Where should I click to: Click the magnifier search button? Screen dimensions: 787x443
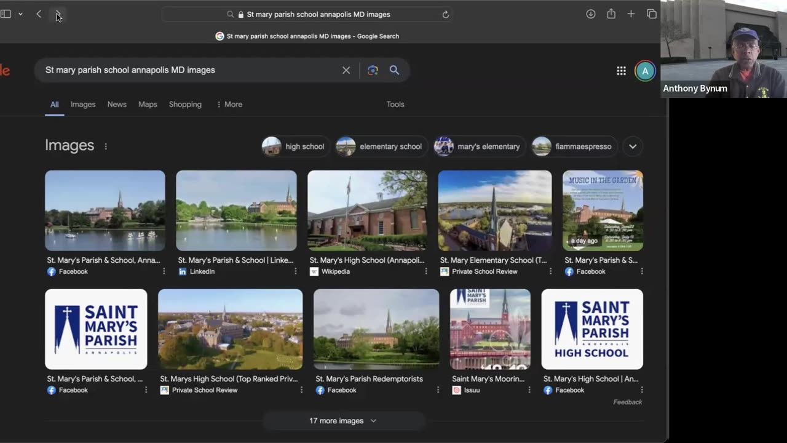click(394, 70)
